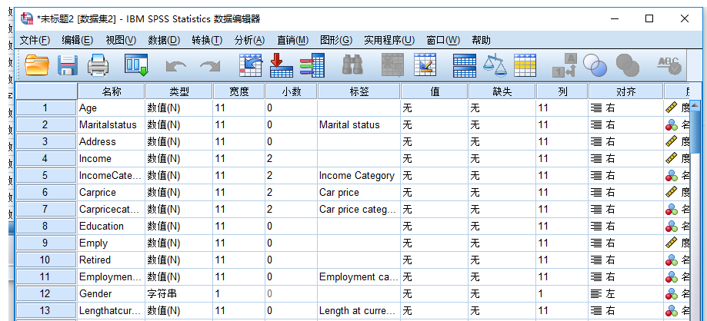
Task: Click the Select cases icon
Action: pyautogui.click(x=525, y=65)
